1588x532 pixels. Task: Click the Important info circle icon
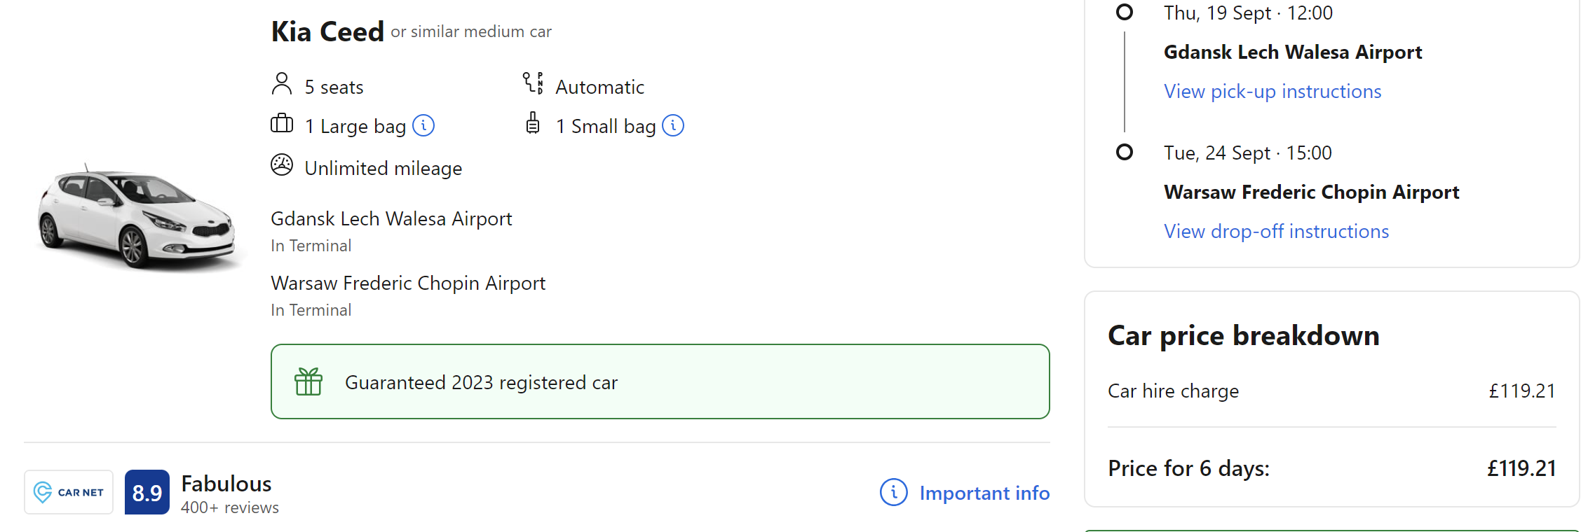pyautogui.click(x=894, y=492)
